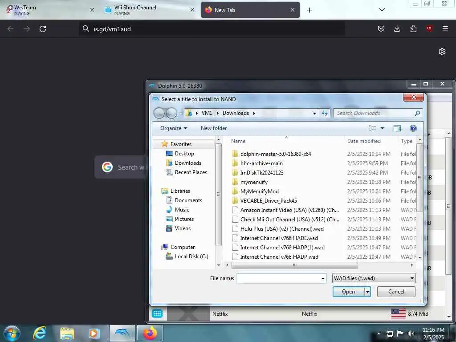Screen dimensions: 456x342
Task: Refresh the Downloads folder path
Action: click(325, 113)
